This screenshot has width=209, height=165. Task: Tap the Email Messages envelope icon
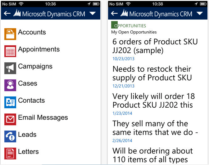(10, 119)
